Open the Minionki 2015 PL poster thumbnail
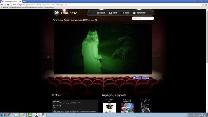This screenshot has height=117, width=208. tap(110, 108)
